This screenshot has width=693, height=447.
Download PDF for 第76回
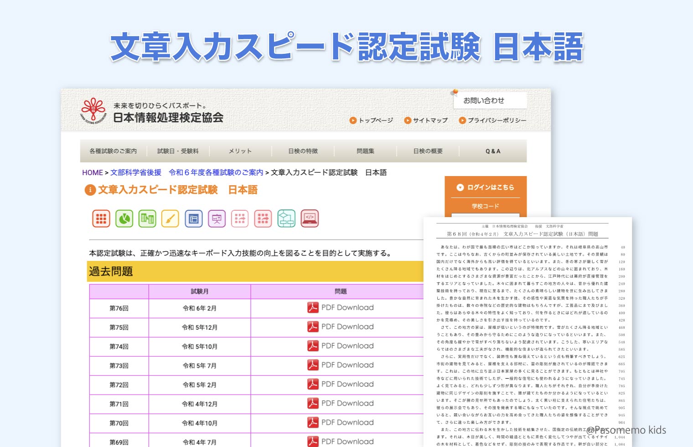tap(341, 307)
